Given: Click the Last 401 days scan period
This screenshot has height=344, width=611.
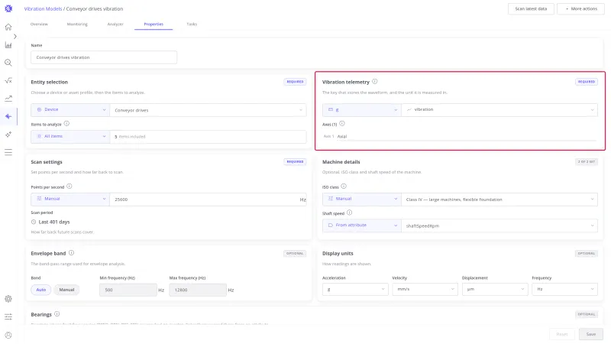Looking at the screenshot, I should pyautogui.click(x=53, y=222).
